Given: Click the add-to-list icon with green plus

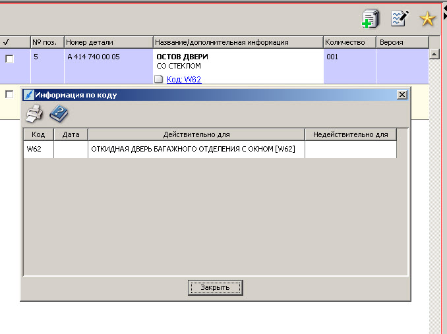Looking at the screenshot, I should pyautogui.click(x=371, y=19).
